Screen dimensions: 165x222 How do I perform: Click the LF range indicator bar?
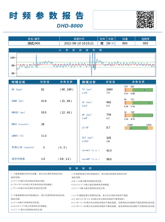(x=139, y=103)
